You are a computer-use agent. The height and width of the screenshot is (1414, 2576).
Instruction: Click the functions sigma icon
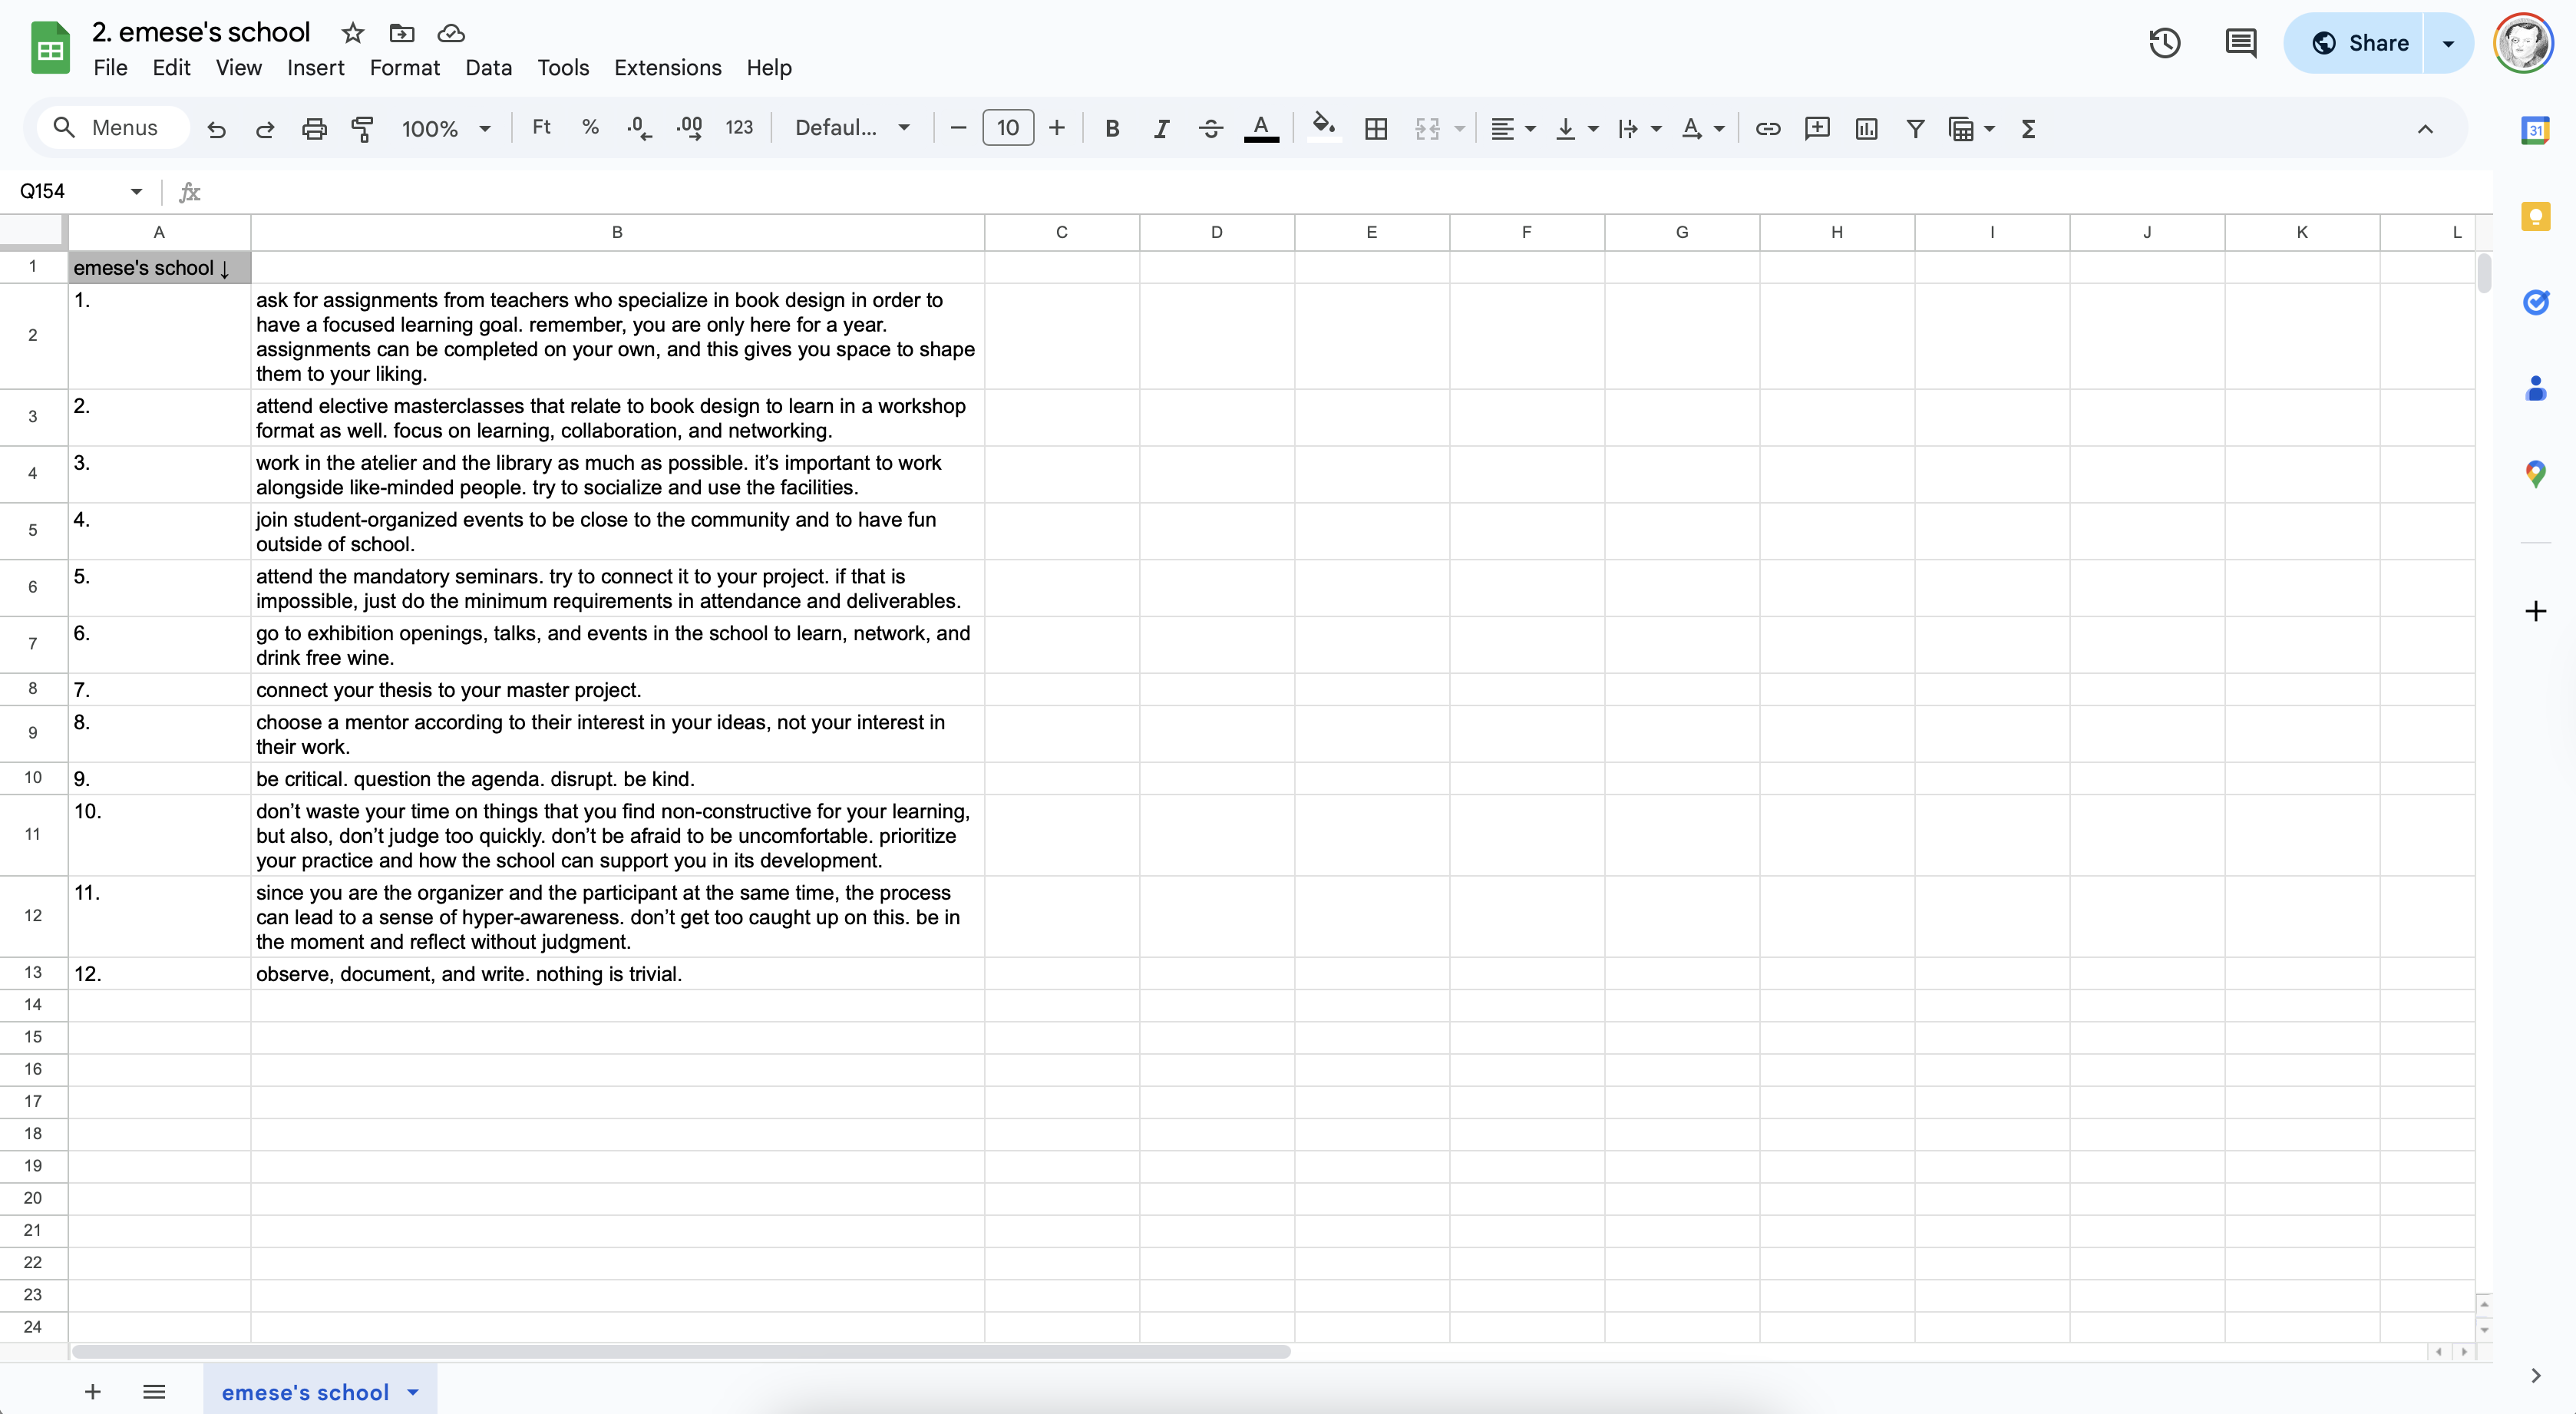pos(2027,128)
